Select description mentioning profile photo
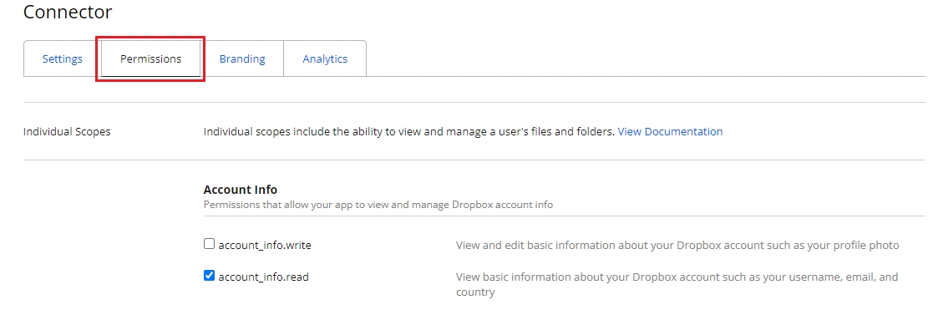Viewport: 928px width, 310px height. pos(677,245)
